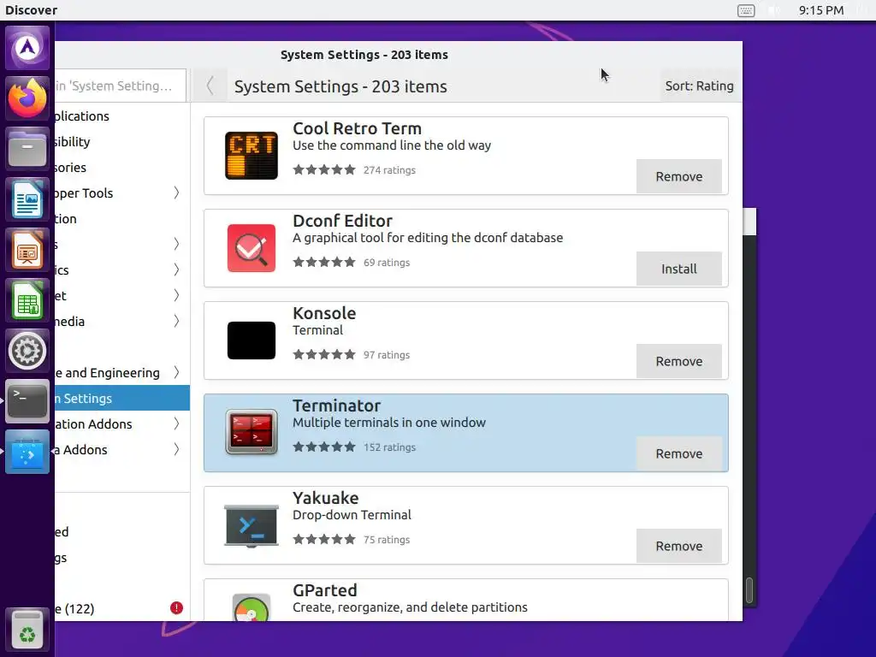Open the Dconf Editor title
Viewport: 876px width, 657px height.
point(342,221)
